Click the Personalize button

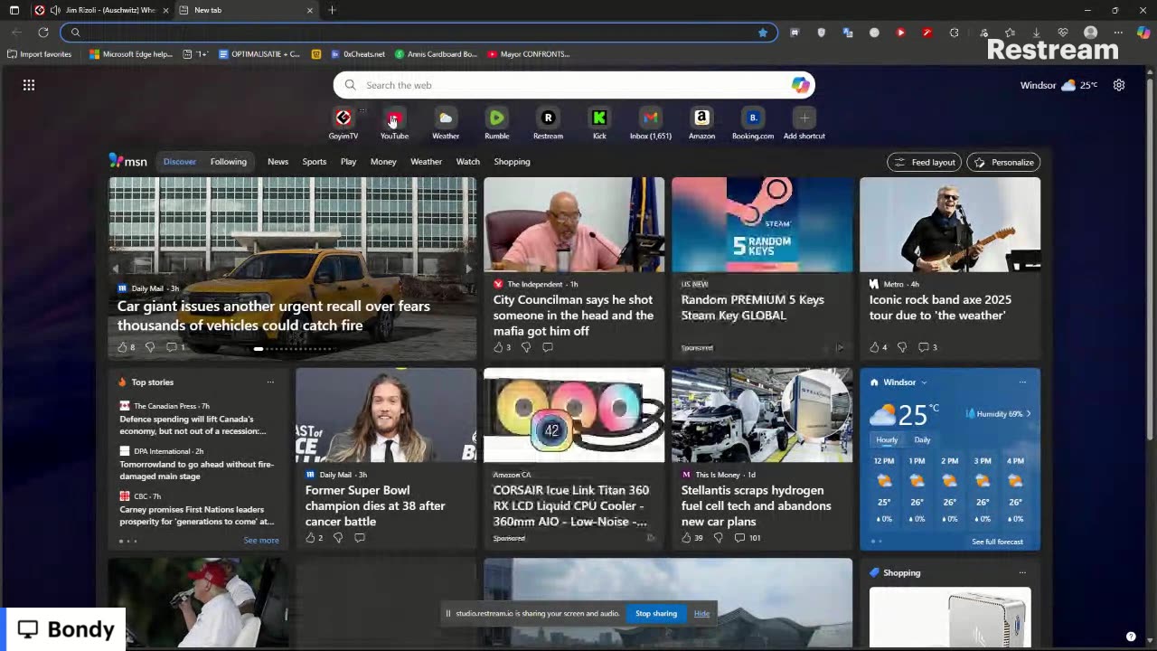(1003, 162)
